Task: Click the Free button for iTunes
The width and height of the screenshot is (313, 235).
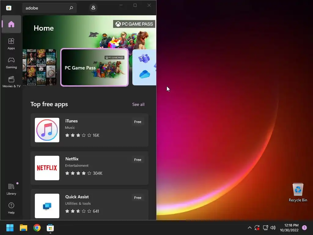Action: 138,122
